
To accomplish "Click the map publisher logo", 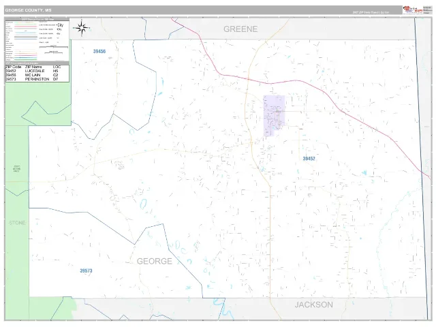I will point(413,10).
